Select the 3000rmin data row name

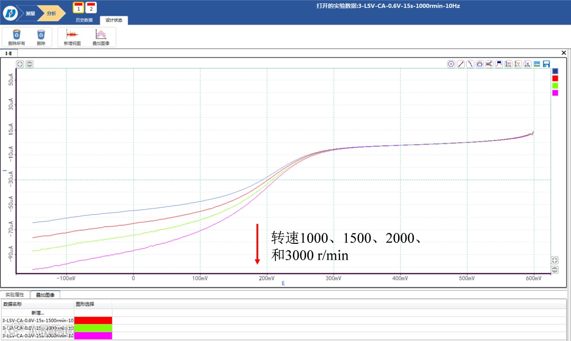click(x=38, y=336)
